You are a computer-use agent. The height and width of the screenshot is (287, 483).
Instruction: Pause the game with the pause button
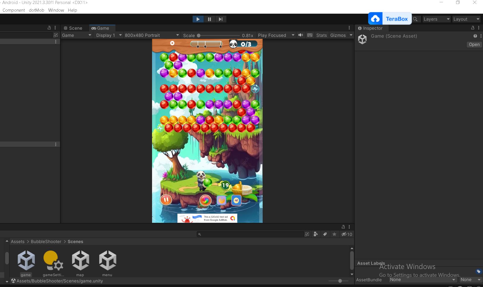[209, 19]
